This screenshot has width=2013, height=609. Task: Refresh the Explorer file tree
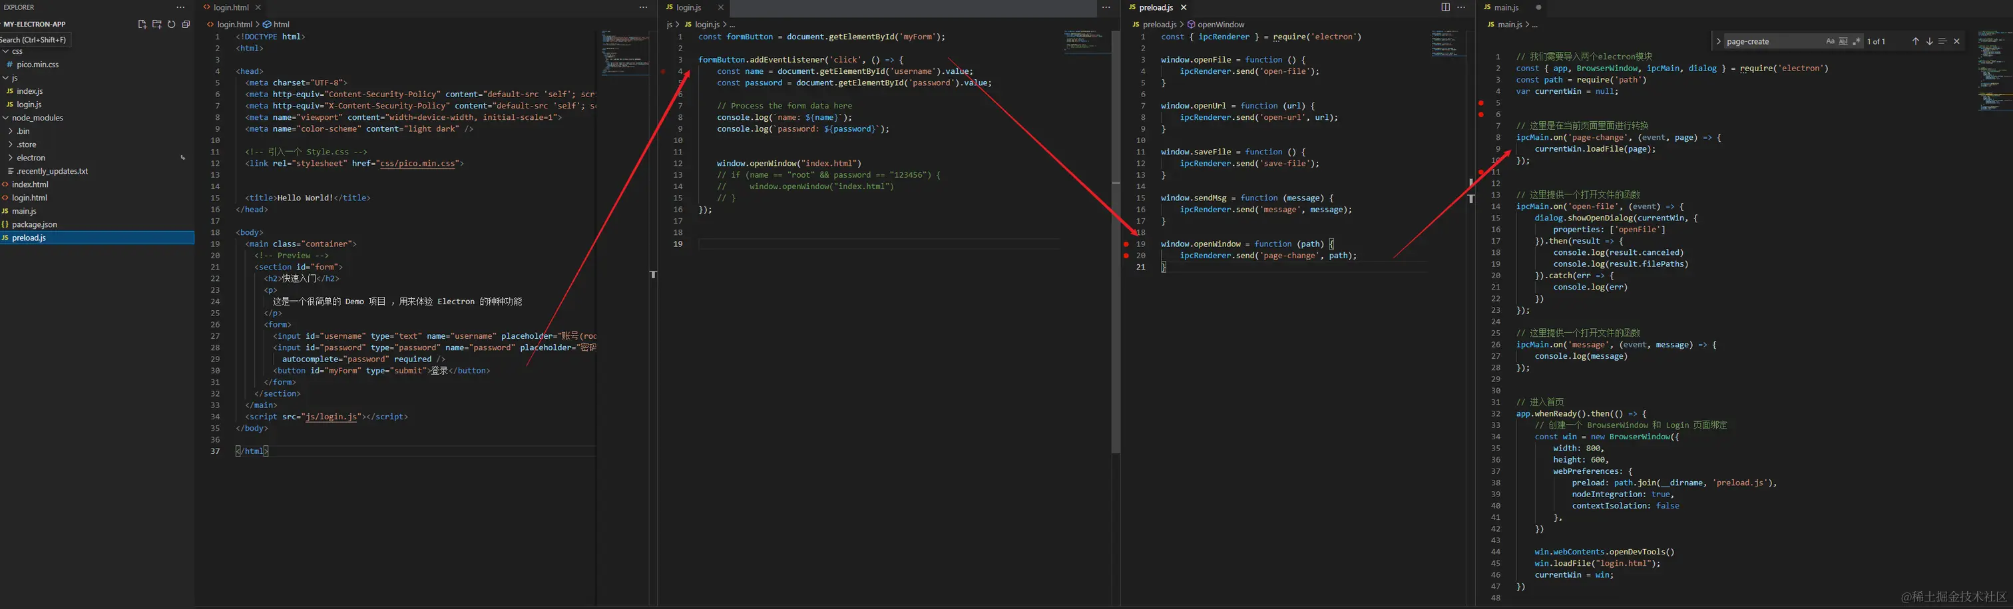click(171, 24)
